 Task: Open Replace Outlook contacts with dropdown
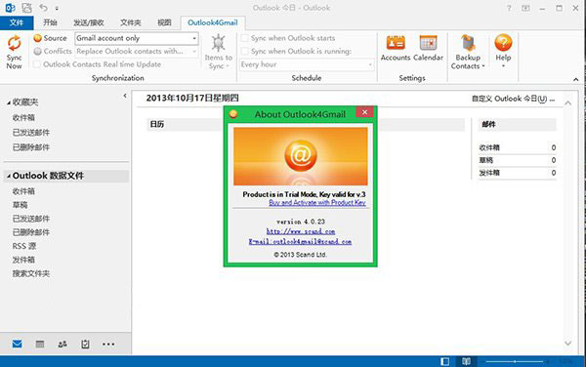[137, 51]
